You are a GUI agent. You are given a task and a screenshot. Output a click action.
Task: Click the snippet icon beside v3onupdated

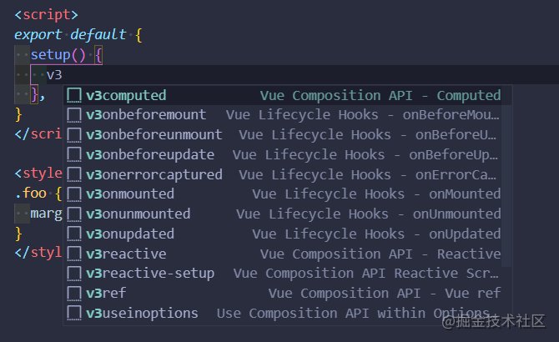[74, 234]
